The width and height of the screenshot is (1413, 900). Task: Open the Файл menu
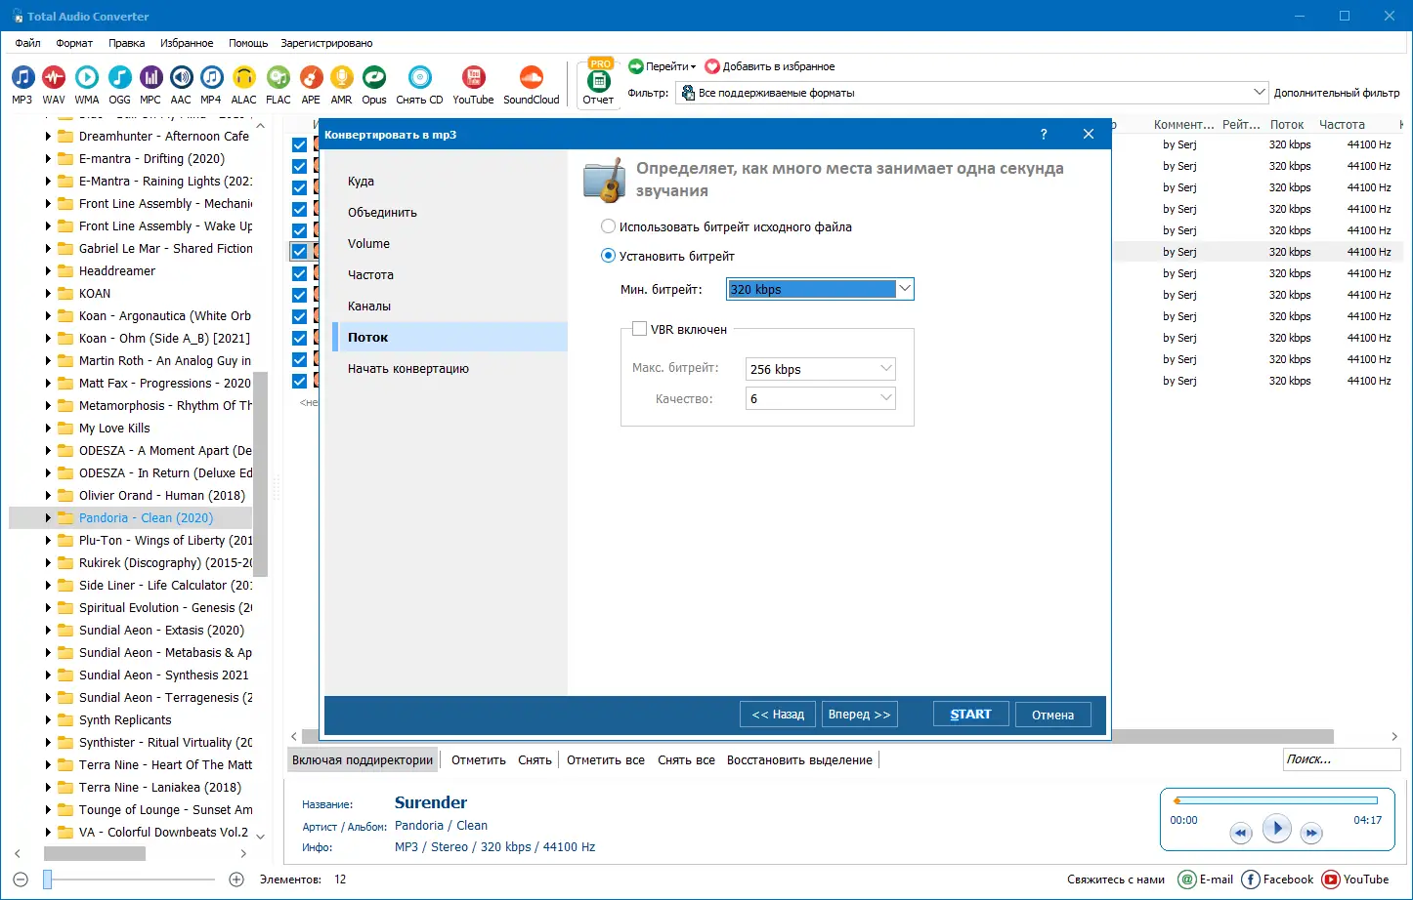27,43
